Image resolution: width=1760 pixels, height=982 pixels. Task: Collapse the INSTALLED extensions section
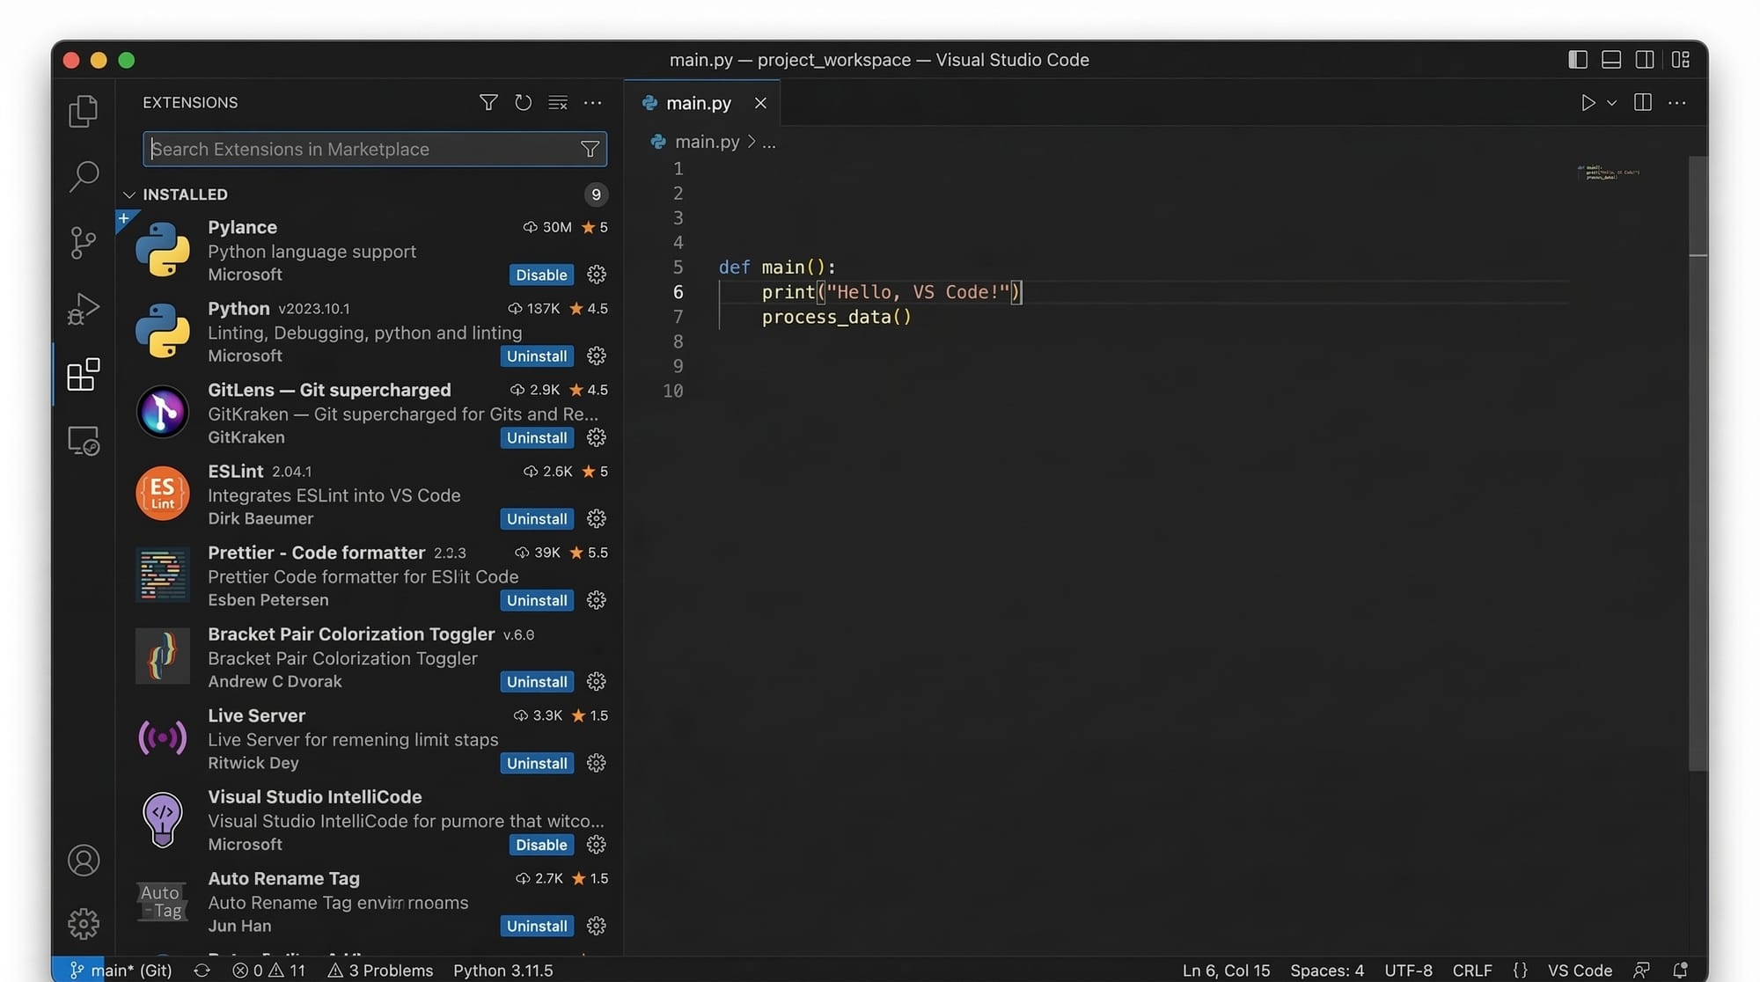click(129, 194)
